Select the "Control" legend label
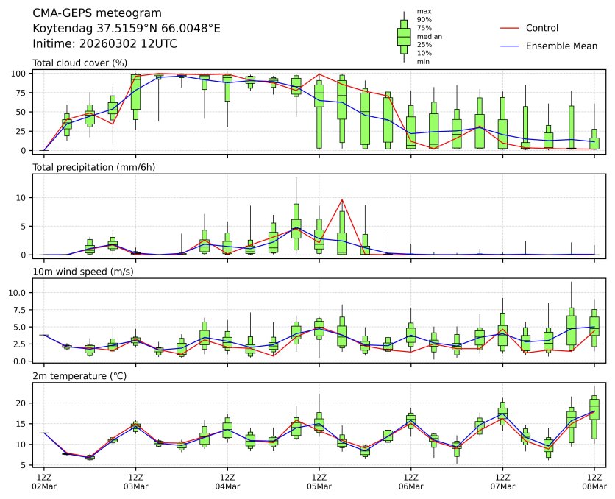Viewport: 615px width, 499px height. tap(542, 28)
